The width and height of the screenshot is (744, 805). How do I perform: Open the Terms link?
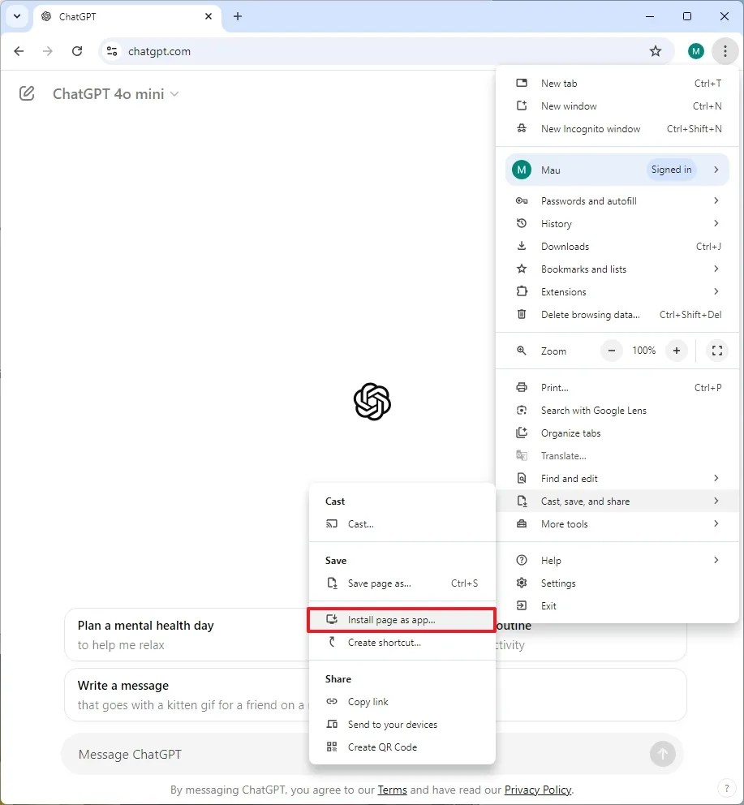click(393, 789)
